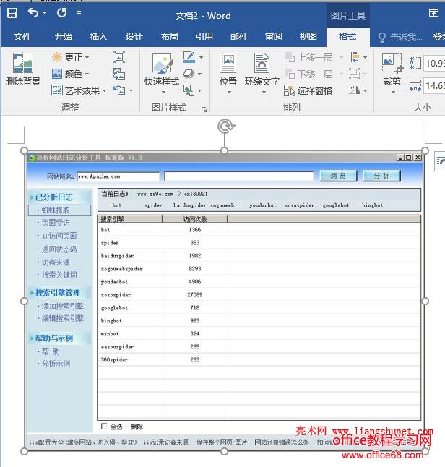Click 下移一层 send backward
Image resolution: width=445 pixels, height=467 pixels.
(308, 74)
